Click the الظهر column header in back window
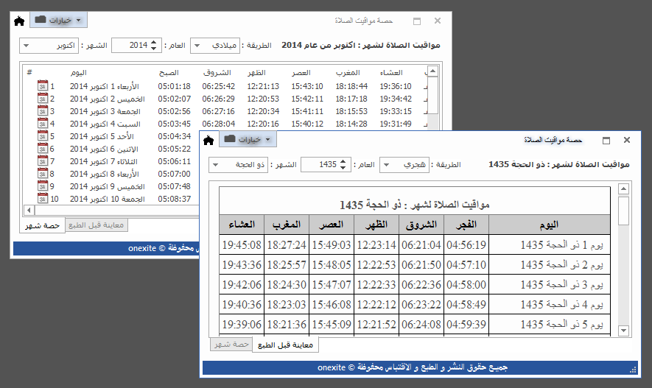The width and height of the screenshot is (652, 388). pos(256,73)
